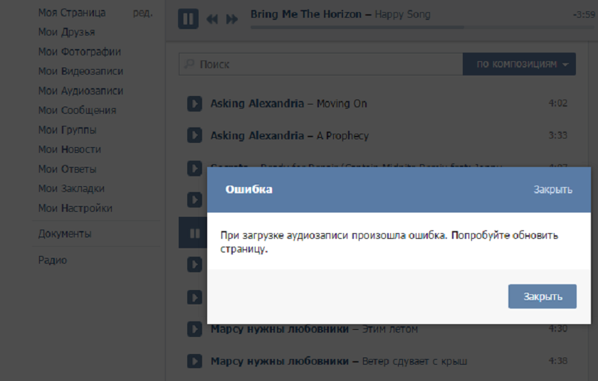Open the Документы section

coord(65,234)
